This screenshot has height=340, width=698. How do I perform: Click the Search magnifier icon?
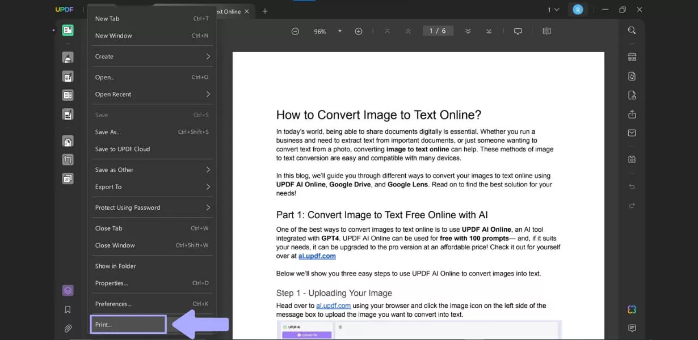[x=632, y=30]
